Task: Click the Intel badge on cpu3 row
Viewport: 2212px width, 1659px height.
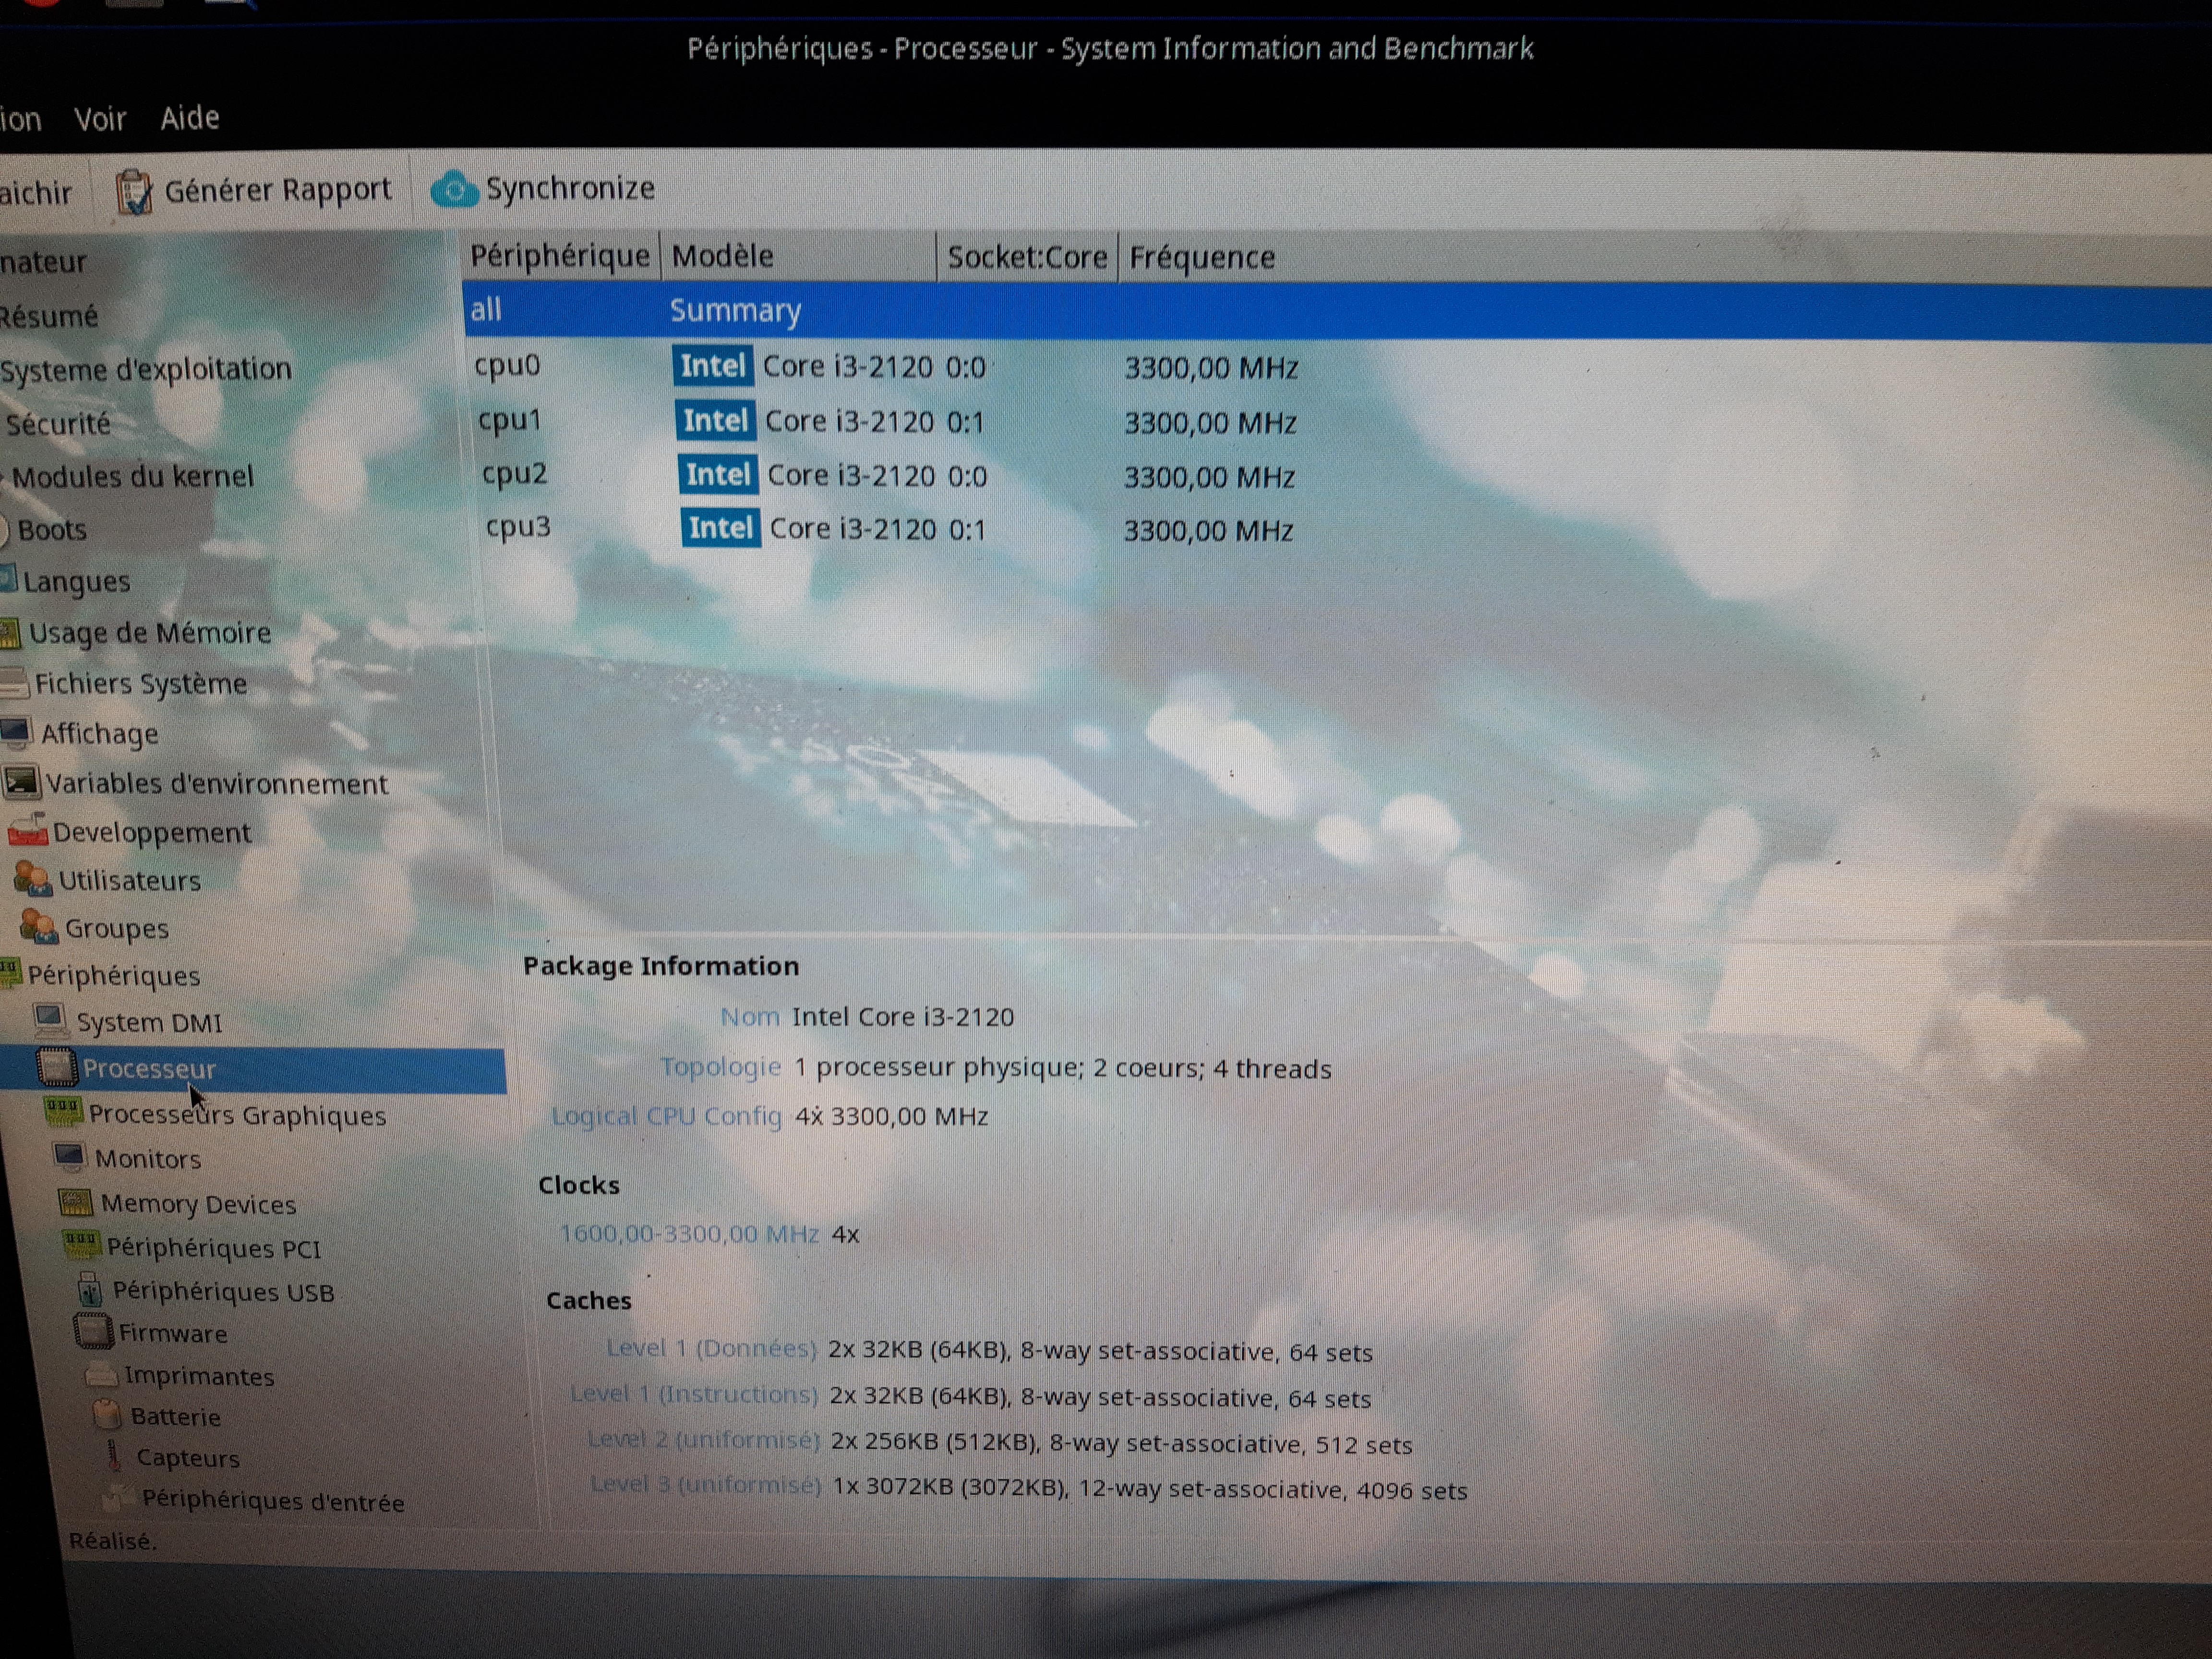Action: (721, 528)
